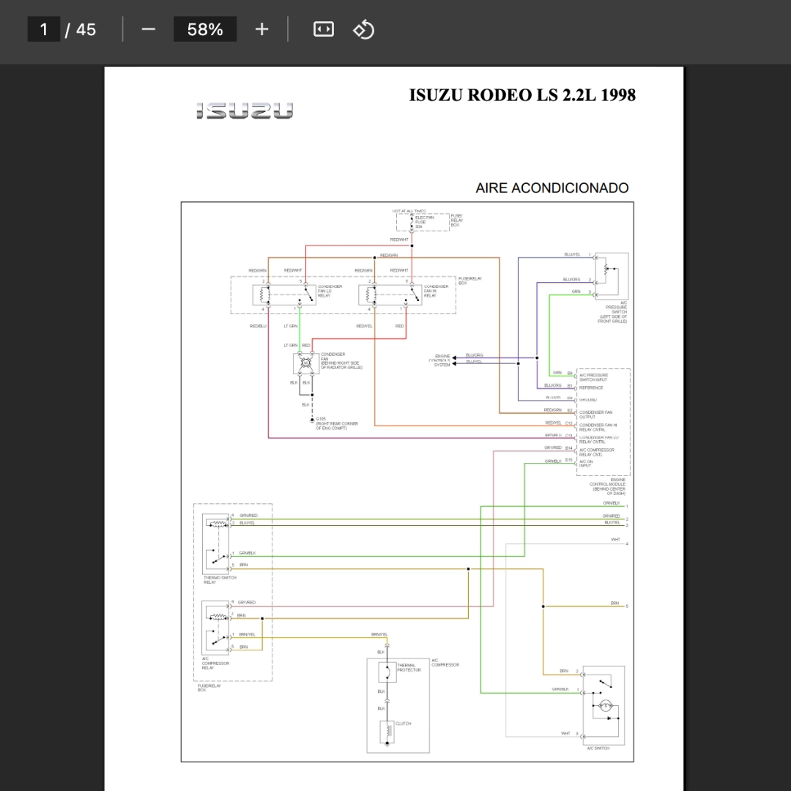Viewport: 791px width, 791px height.
Task: Click the 'CLUTCH' label in the compressor
Action: [403, 724]
